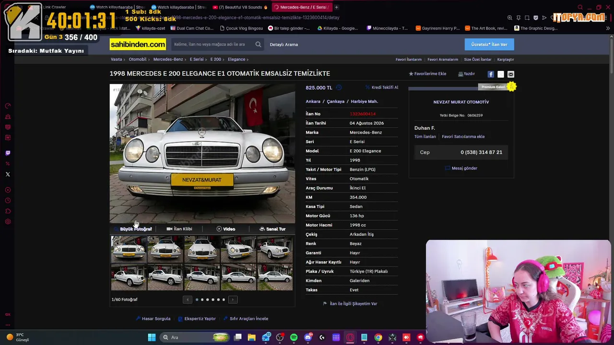Click Çankaya location link
The height and width of the screenshot is (345, 614).
click(x=336, y=102)
